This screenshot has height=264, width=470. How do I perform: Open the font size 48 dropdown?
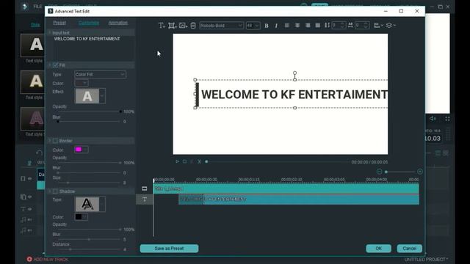click(x=253, y=26)
